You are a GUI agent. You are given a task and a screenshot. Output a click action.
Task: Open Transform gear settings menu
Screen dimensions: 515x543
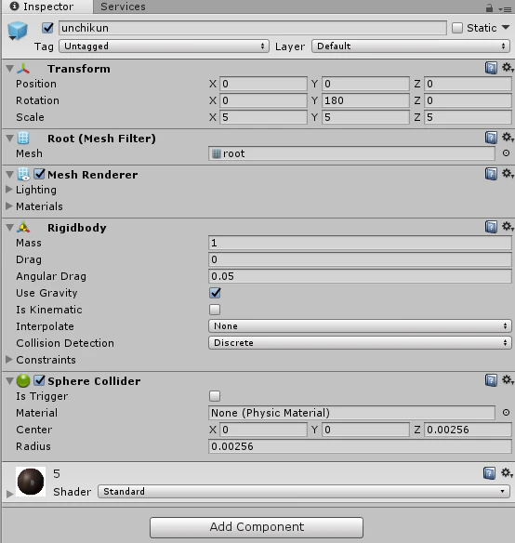click(x=508, y=68)
